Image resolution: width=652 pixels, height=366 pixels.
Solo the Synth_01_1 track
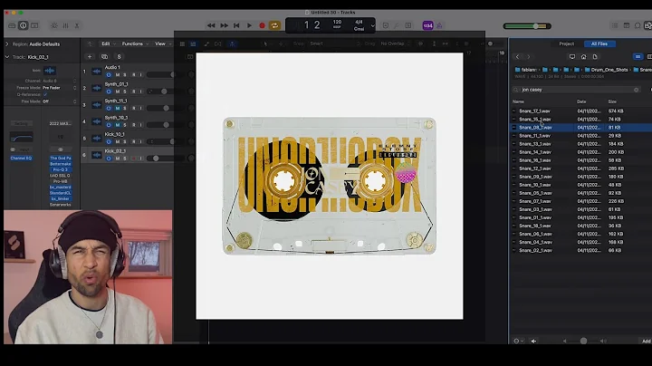124,91
